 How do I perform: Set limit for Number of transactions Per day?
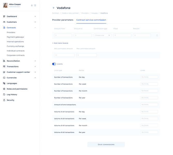[x=149, y=77]
